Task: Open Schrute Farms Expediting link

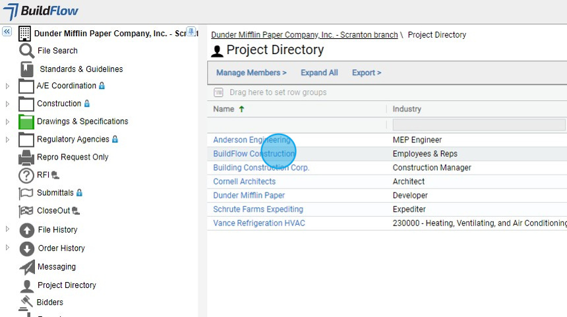Action: pos(258,210)
